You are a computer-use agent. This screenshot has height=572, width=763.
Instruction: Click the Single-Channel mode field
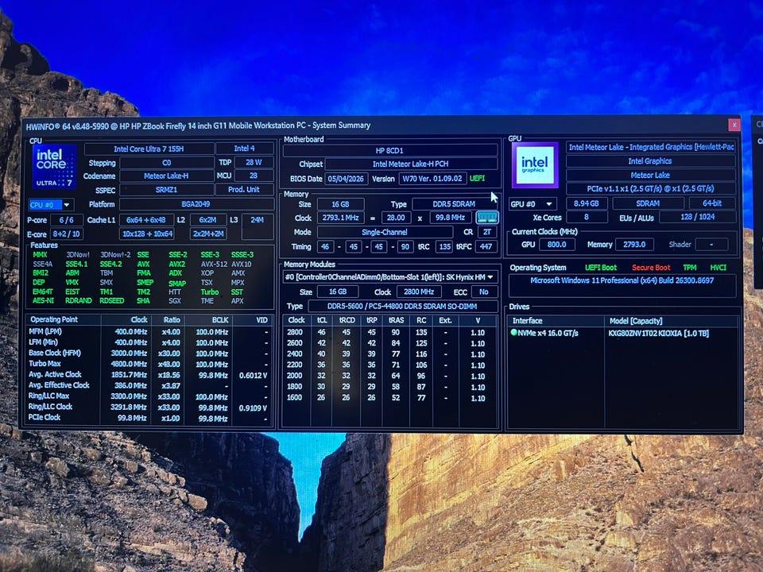click(385, 232)
